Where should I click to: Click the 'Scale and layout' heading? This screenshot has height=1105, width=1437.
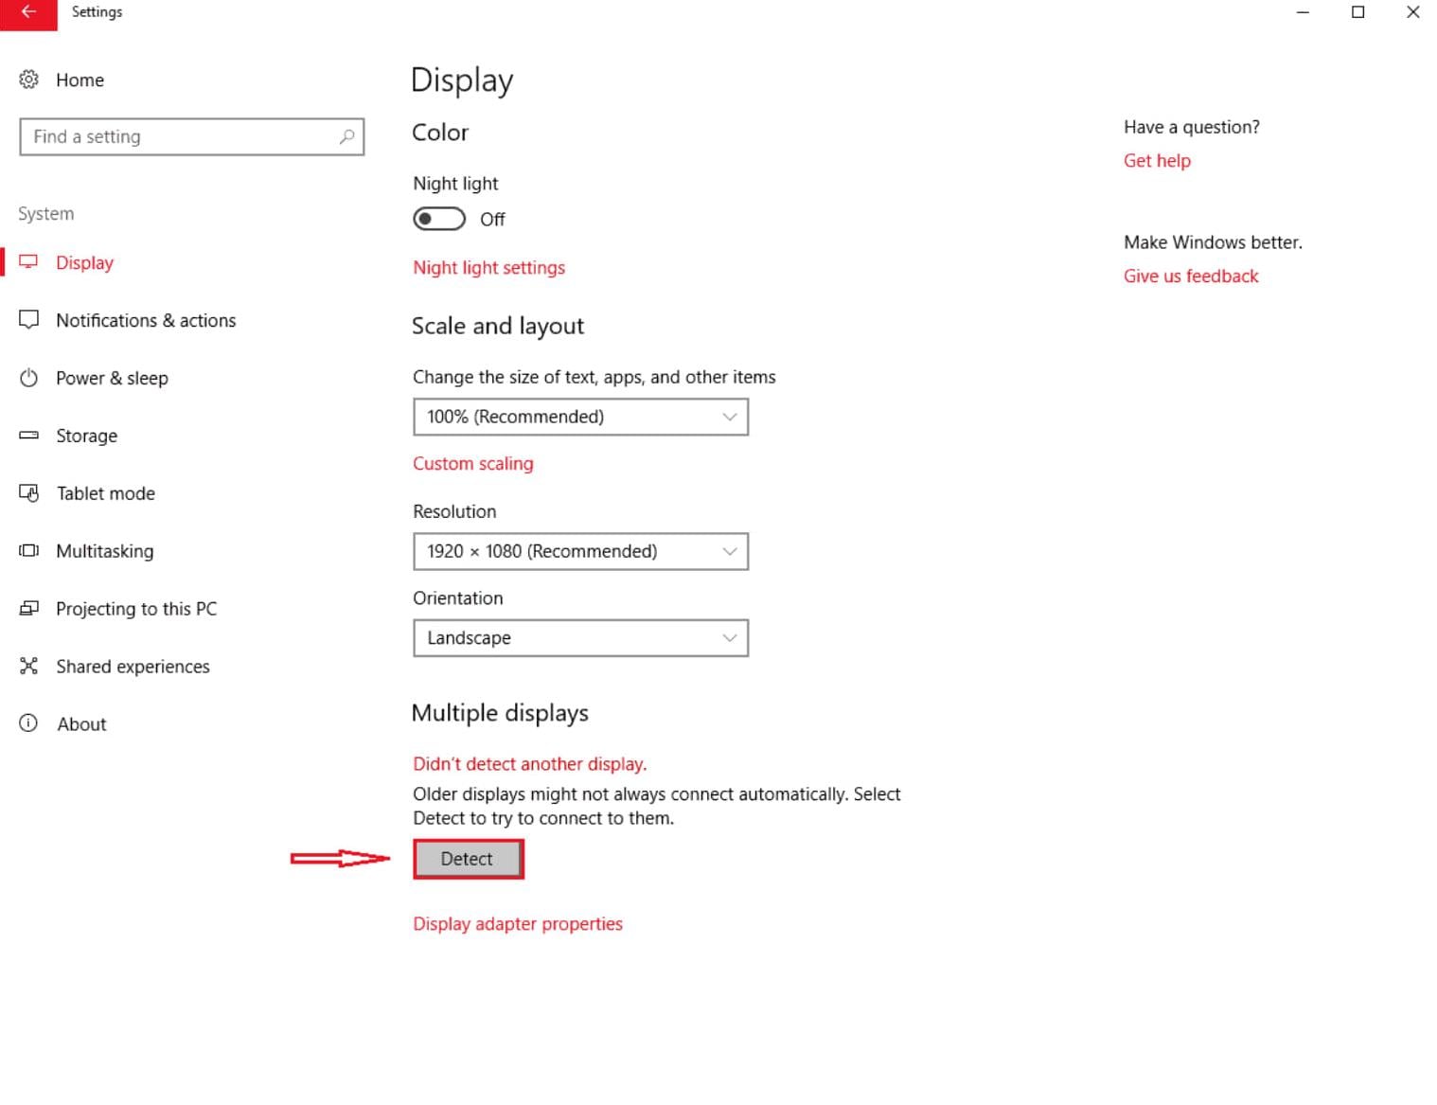[x=498, y=327]
